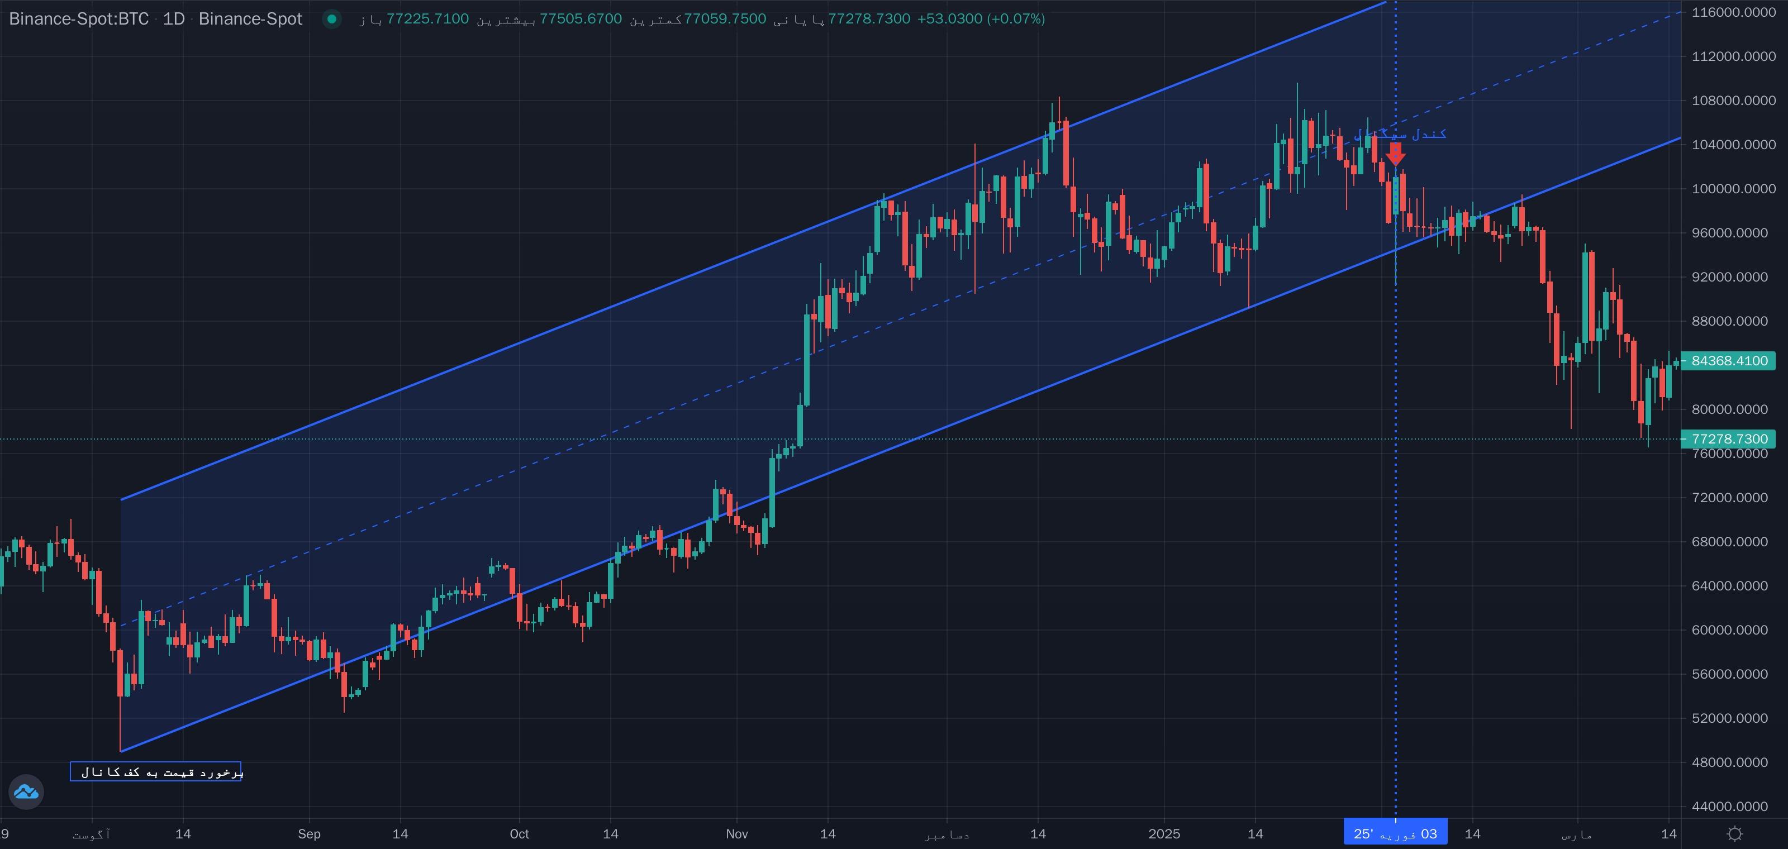Click the green market status dot
The width and height of the screenshot is (1788, 849).
tap(332, 19)
